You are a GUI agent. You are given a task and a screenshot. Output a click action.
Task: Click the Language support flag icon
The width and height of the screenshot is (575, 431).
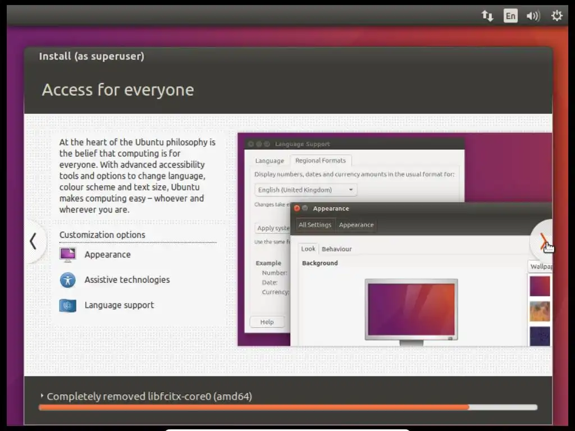(68, 305)
